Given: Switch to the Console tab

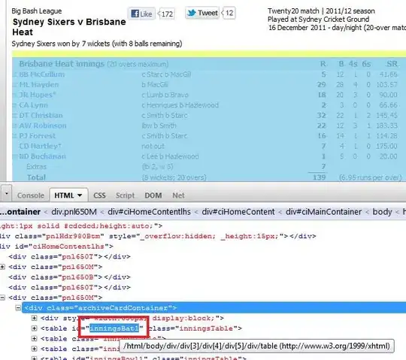Looking at the screenshot, I should click(31, 195).
